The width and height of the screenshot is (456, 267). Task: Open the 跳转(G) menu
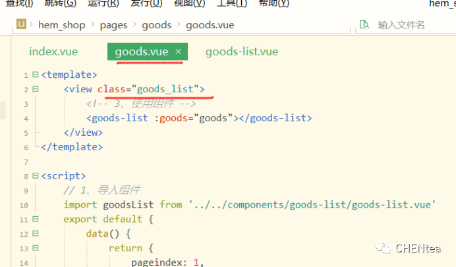click(x=60, y=3)
